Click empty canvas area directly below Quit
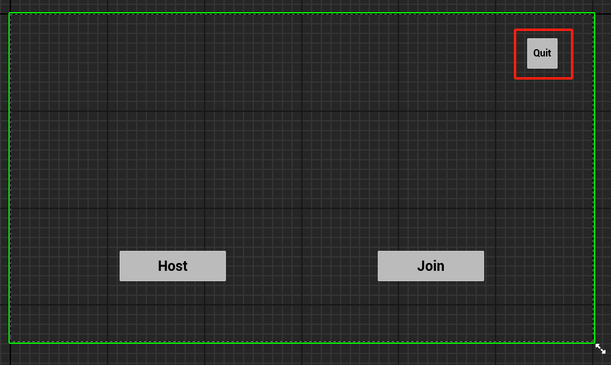611x365 pixels. pyautogui.click(x=542, y=121)
